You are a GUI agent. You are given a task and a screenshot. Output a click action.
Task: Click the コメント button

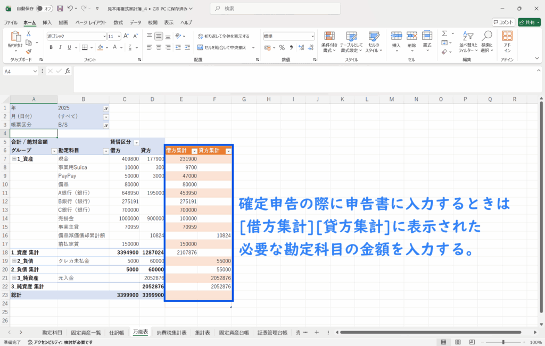click(x=503, y=22)
